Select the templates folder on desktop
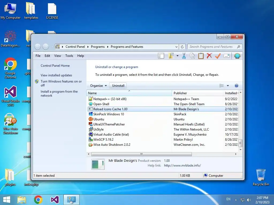 (x=31, y=11)
